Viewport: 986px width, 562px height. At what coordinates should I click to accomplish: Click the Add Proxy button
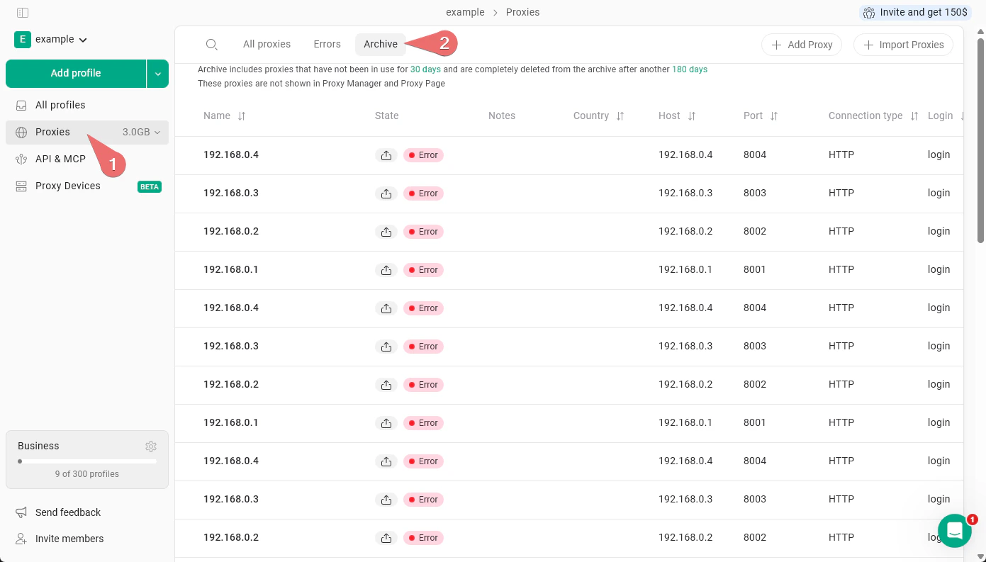(802, 45)
